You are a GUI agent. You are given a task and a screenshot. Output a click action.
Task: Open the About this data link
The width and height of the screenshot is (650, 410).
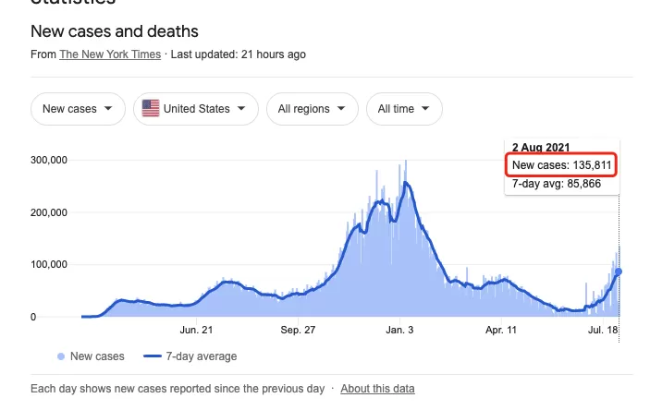tap(377, 389)
